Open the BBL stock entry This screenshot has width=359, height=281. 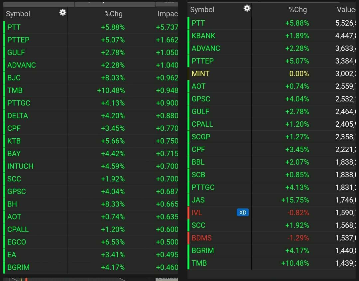click(198, 162)
